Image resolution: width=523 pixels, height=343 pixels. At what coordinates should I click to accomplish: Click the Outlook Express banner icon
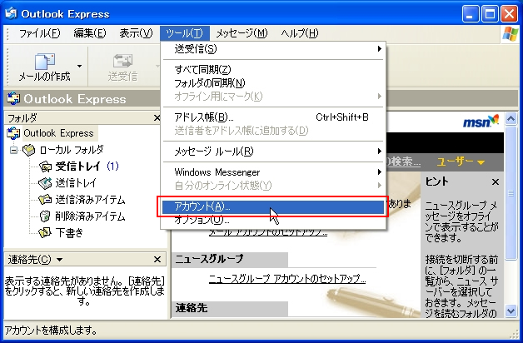13,99
